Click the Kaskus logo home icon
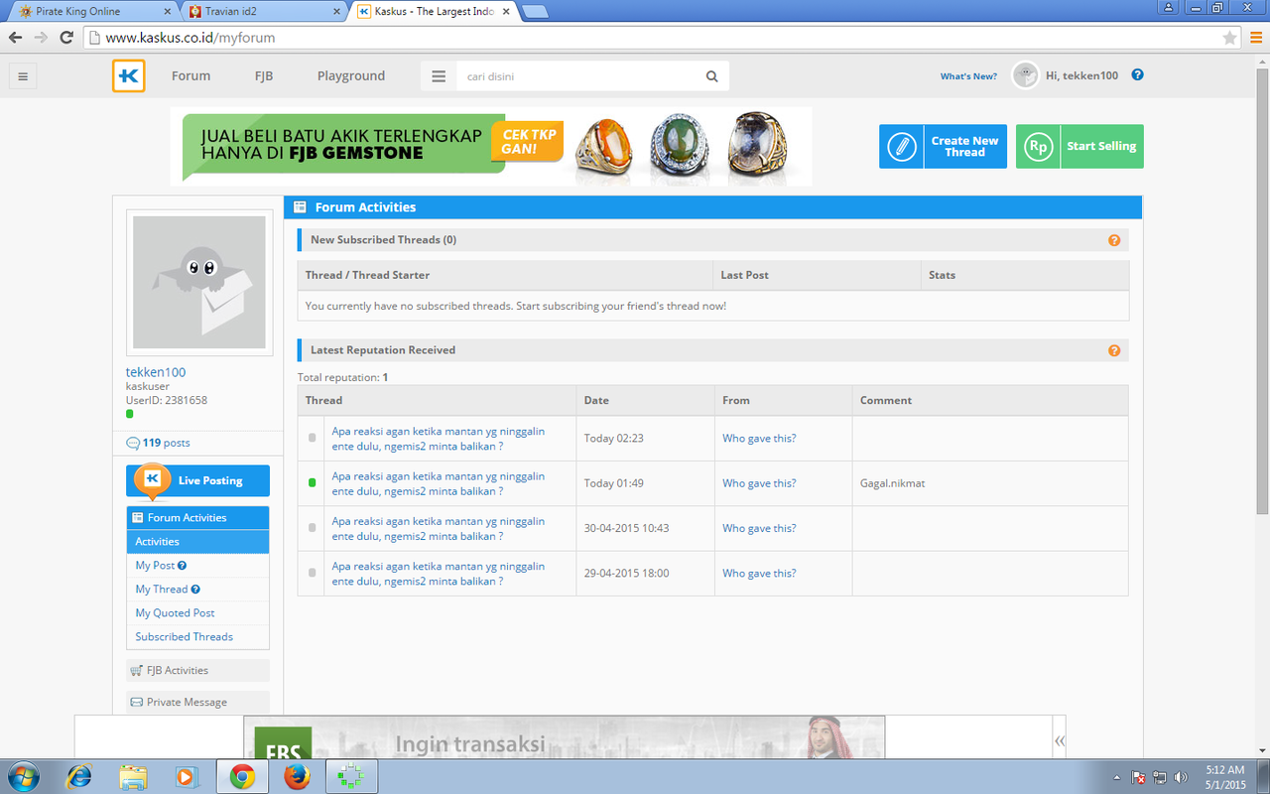This screenshot has width=1270, height=794. [x=129, y=76]
